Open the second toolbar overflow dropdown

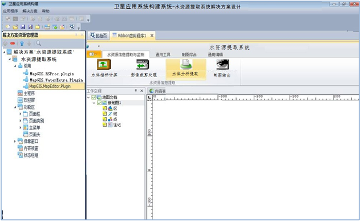coord(79,28)
